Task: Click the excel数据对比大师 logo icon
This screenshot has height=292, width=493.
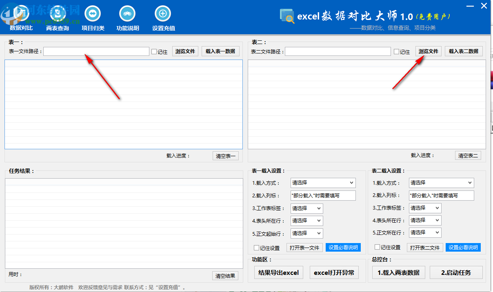Action: point(287,16)
